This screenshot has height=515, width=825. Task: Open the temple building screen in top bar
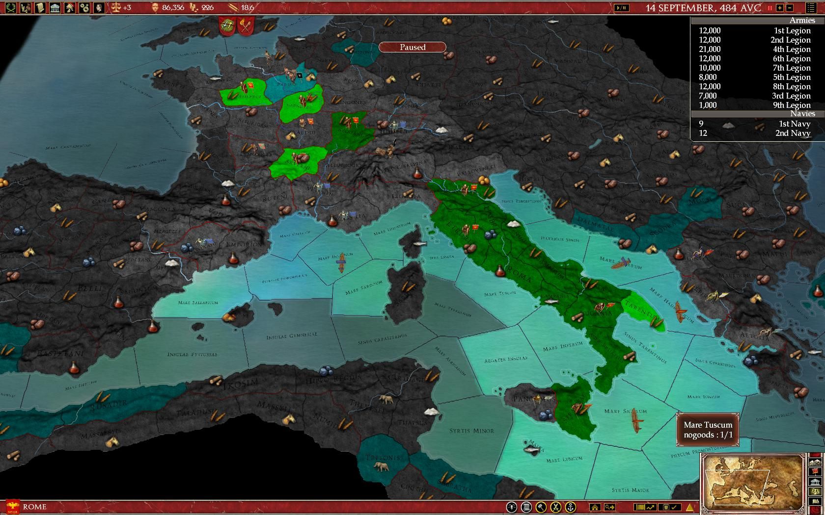pyautogui.click(x=55, y=7)
